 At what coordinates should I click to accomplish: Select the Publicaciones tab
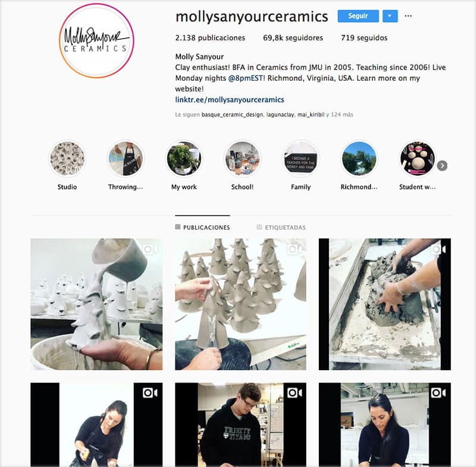(202, 228)
